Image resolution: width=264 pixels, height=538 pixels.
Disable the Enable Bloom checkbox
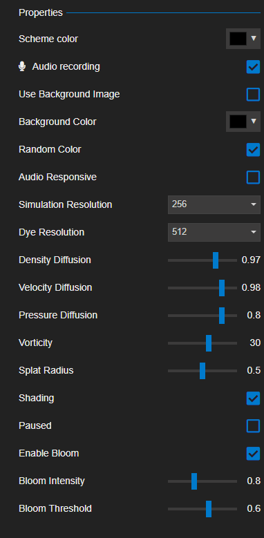pos(253,454)
